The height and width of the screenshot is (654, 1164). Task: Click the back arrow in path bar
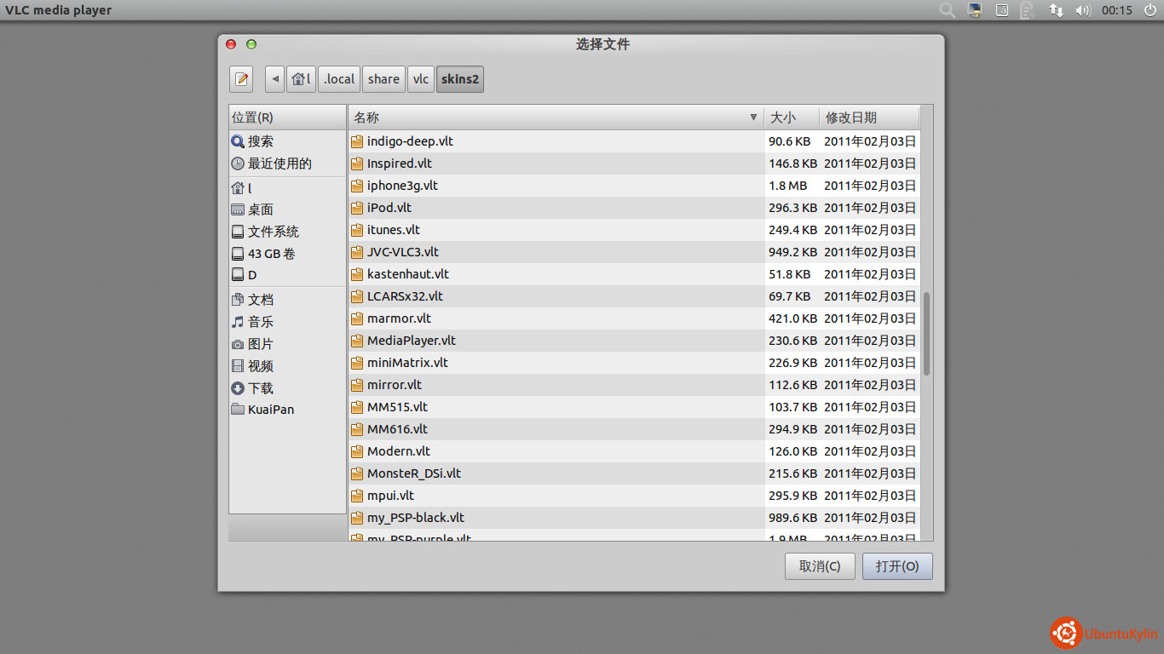pyautogui.click(x=274, y=79)
